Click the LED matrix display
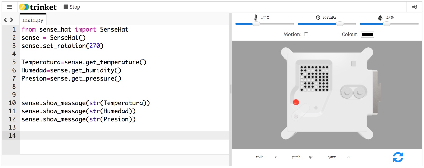The image size is (424, 168). 314,78
